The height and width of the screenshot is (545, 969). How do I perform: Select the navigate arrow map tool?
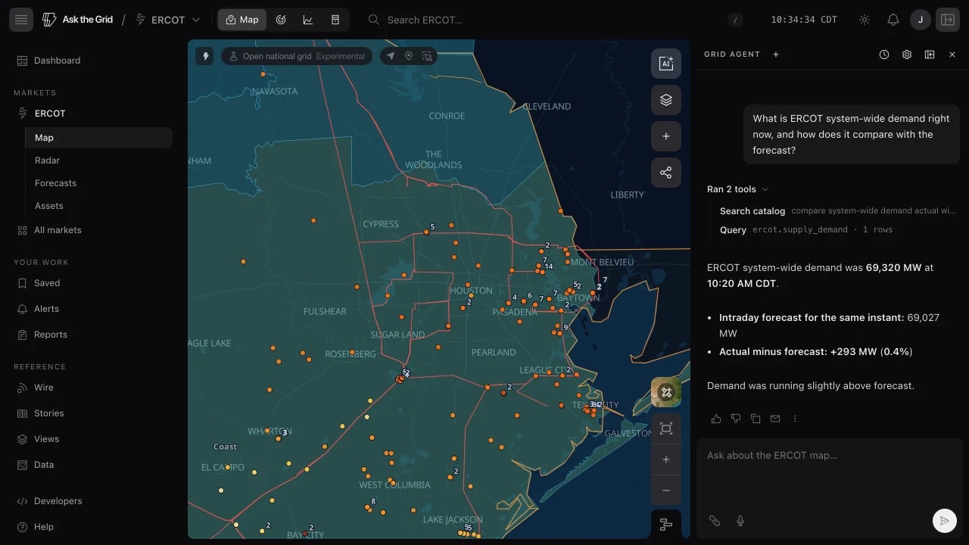pos(391,56)
